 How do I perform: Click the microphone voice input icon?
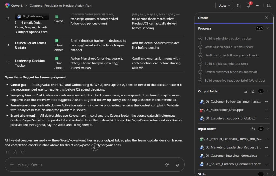(x=177, y=165)
